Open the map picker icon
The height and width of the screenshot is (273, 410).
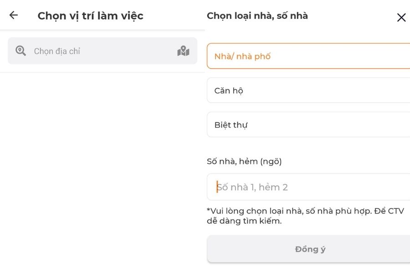point(183,51)
